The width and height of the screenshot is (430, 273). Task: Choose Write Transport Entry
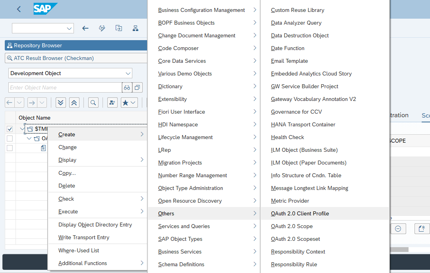point(98,237)
